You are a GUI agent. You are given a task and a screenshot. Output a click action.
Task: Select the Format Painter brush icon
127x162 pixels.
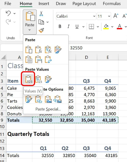tap(41, 30)
